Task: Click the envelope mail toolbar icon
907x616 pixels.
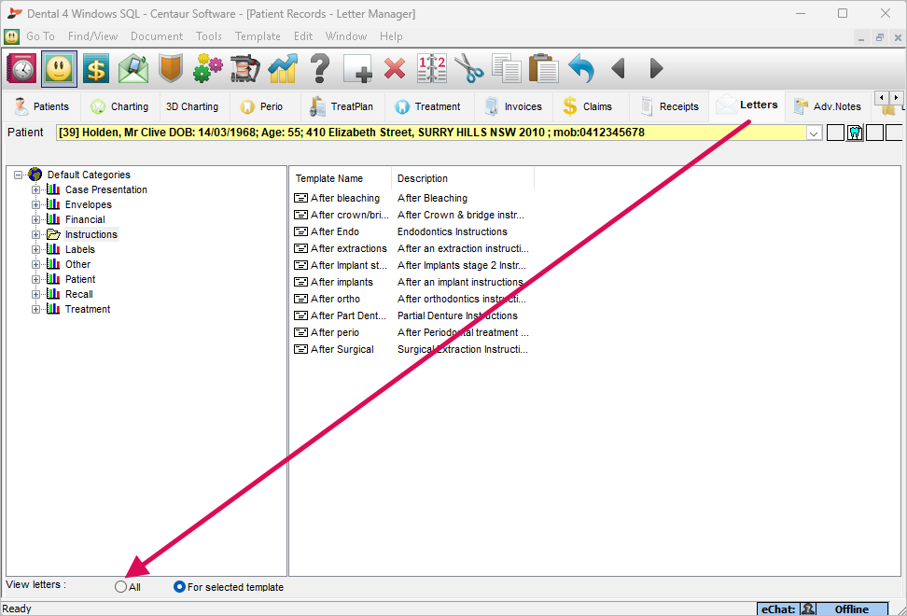Action: (133, 69)
